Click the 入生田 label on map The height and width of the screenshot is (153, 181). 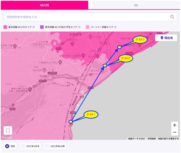[x=8, y=84]
